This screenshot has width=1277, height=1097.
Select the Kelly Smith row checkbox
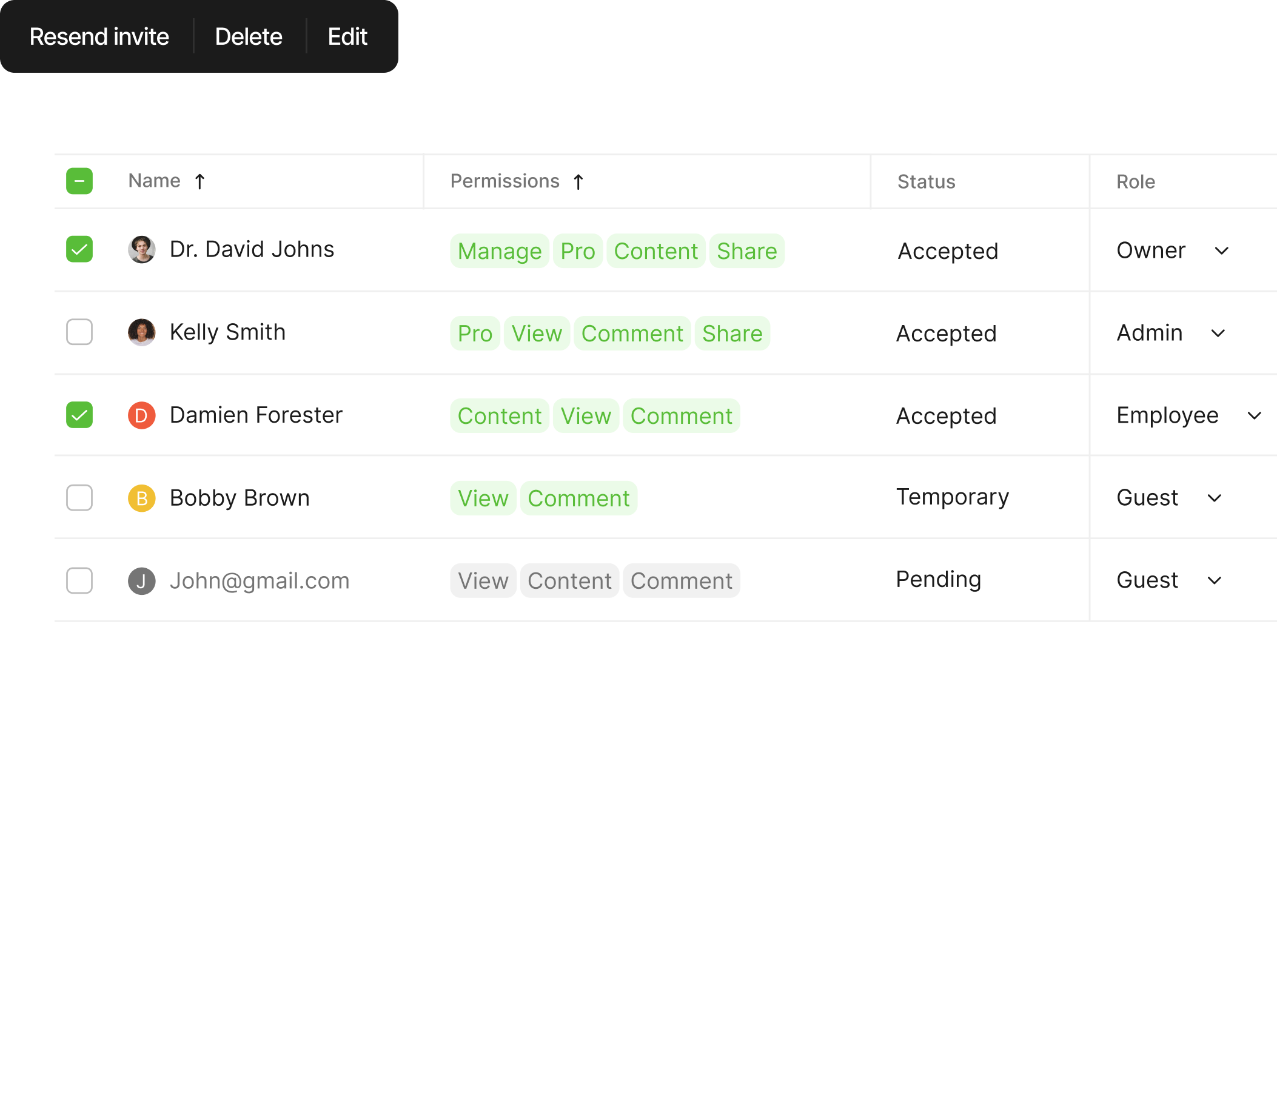(79, 332)
